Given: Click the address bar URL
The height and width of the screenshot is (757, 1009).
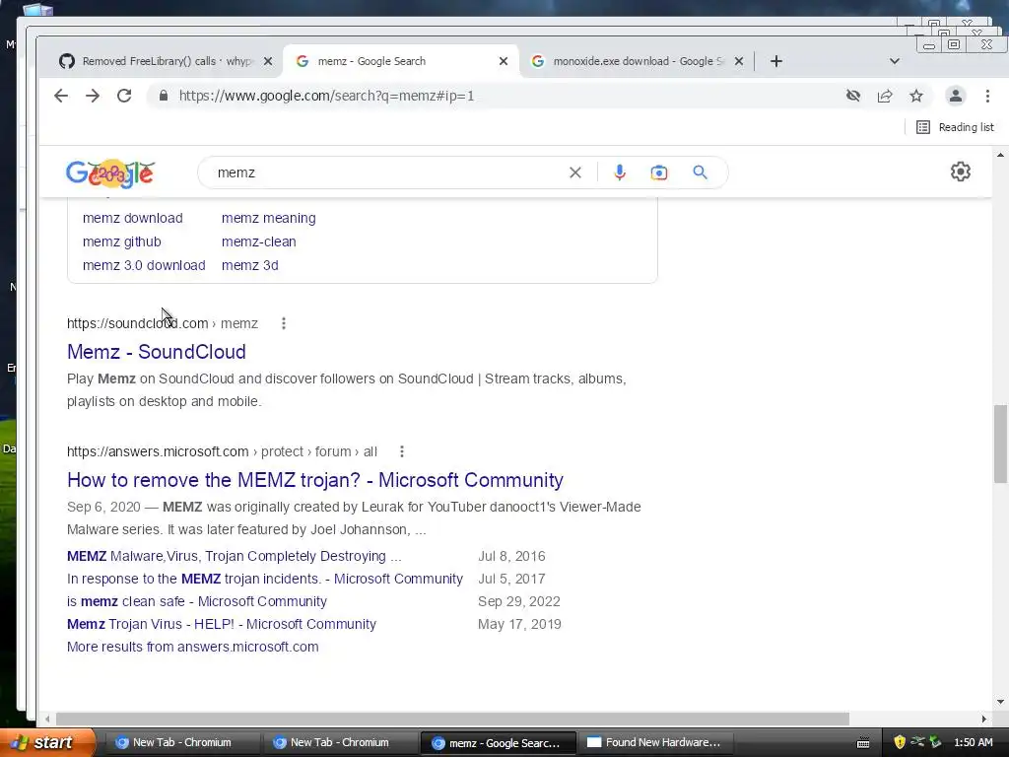Looking at the screenshot, I should pyautogui.click(x=326, y=96).
